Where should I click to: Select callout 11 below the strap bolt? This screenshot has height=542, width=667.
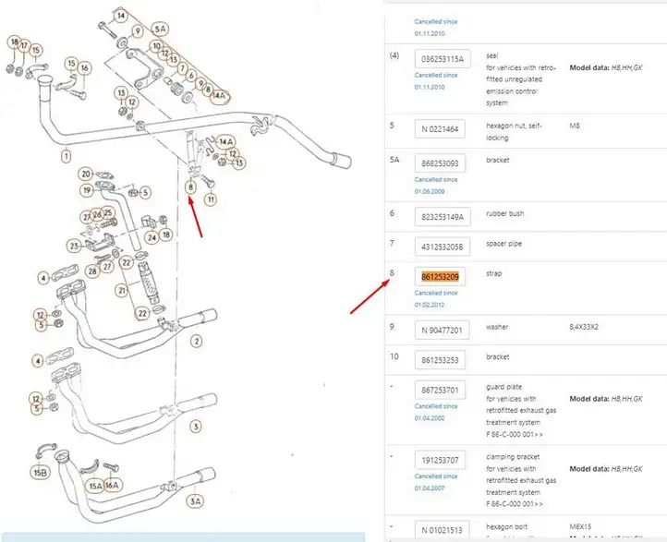coord(211,199)
